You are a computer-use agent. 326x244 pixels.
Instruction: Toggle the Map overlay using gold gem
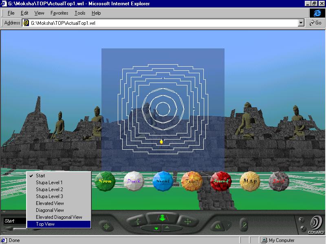[250, 181]
